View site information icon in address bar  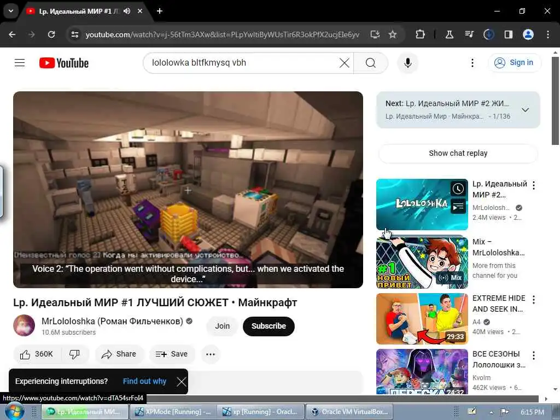[x=74, y=34]
